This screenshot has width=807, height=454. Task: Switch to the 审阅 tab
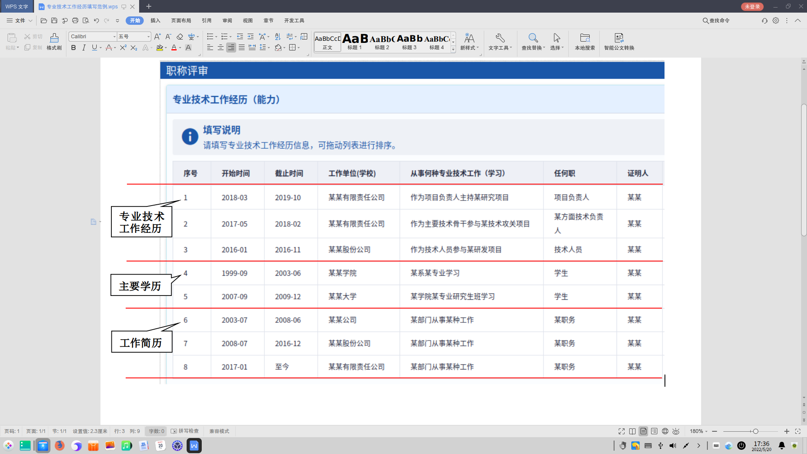tap(227, 21)
